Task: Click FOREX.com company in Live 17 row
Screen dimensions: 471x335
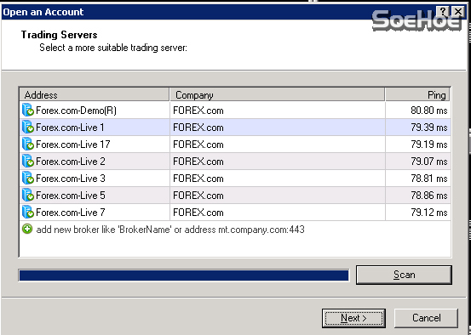Action: (198, 145)
